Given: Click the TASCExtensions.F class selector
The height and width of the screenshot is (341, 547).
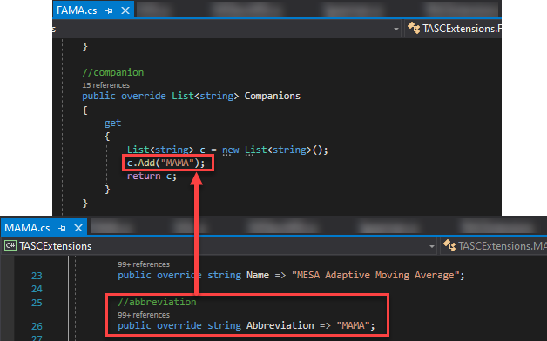Looking at the screenshot, I should [453, 29].
